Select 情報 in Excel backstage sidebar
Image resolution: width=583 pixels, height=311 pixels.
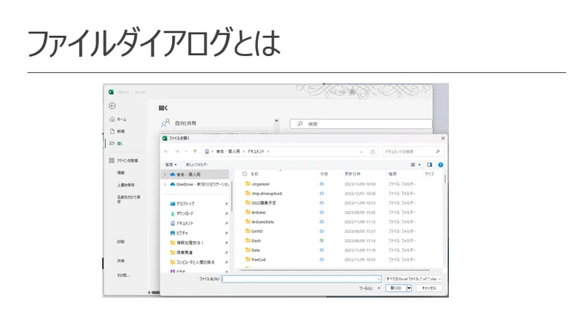[121, 173]
